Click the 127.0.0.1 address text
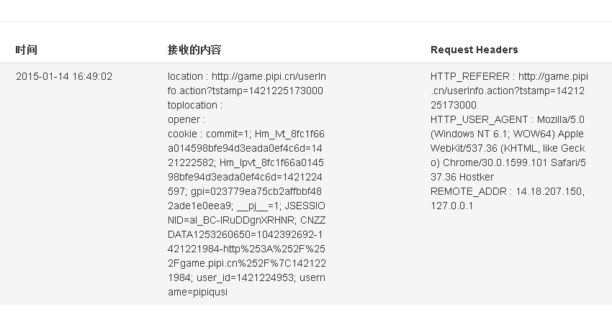612x317 pixels. tap(451, 206)
